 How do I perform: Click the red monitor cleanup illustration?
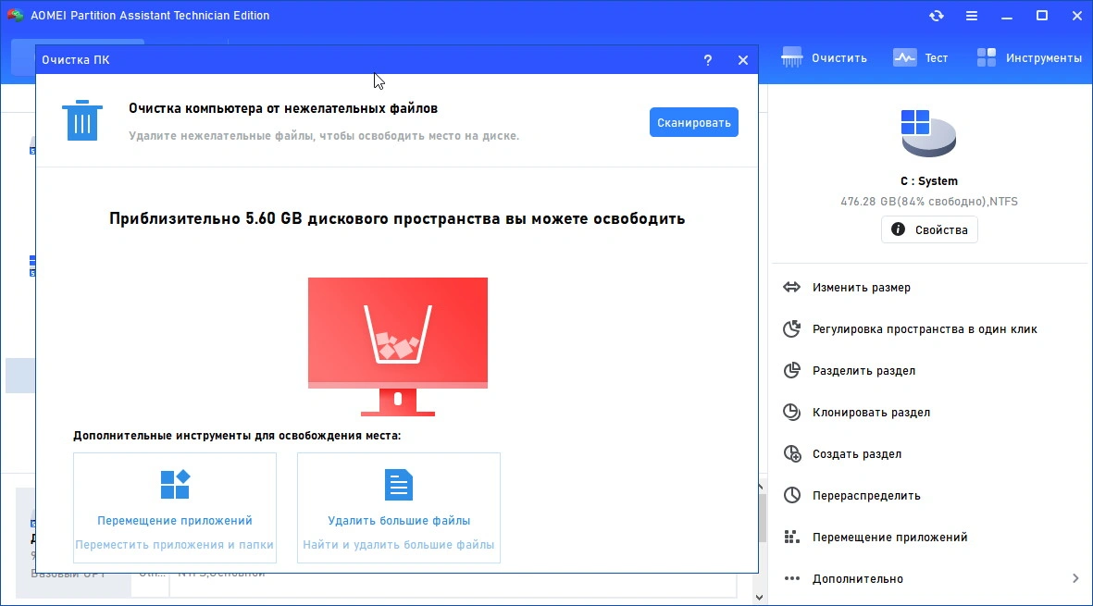398,346
